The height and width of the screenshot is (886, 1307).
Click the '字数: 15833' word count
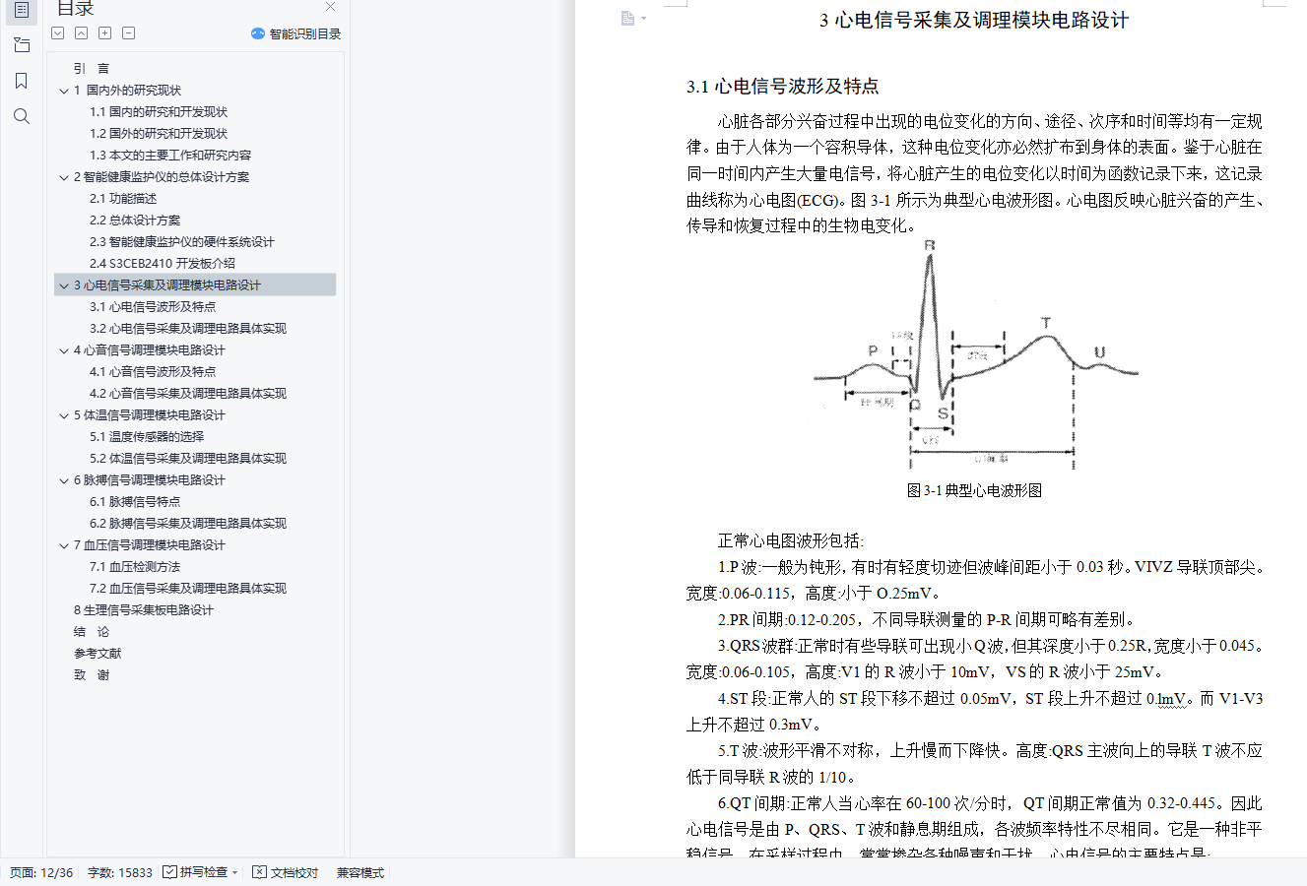[120, 872]
